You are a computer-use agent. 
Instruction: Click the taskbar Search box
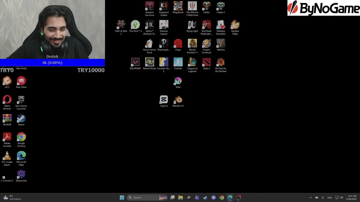(147, 198)
